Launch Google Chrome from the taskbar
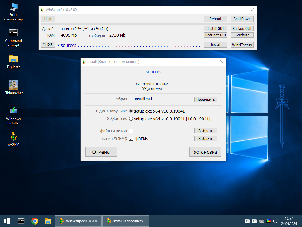 click(x=35, y=221)
